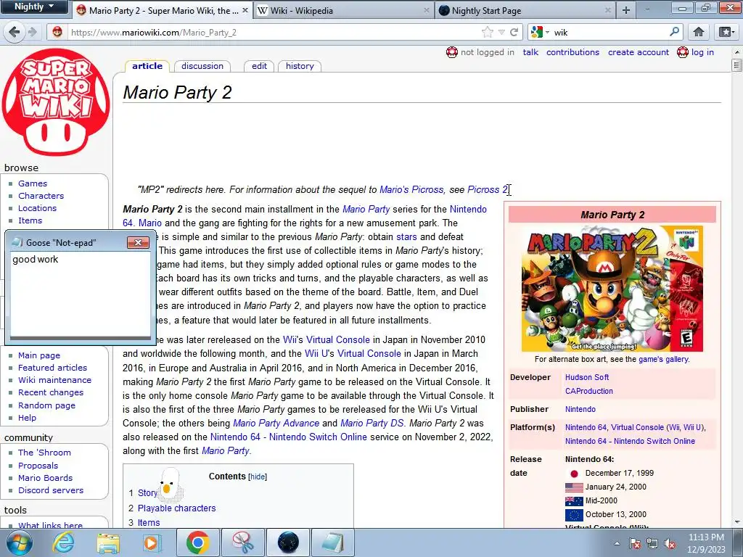Open the Windows Start button
743x557 pixels.
20,542
